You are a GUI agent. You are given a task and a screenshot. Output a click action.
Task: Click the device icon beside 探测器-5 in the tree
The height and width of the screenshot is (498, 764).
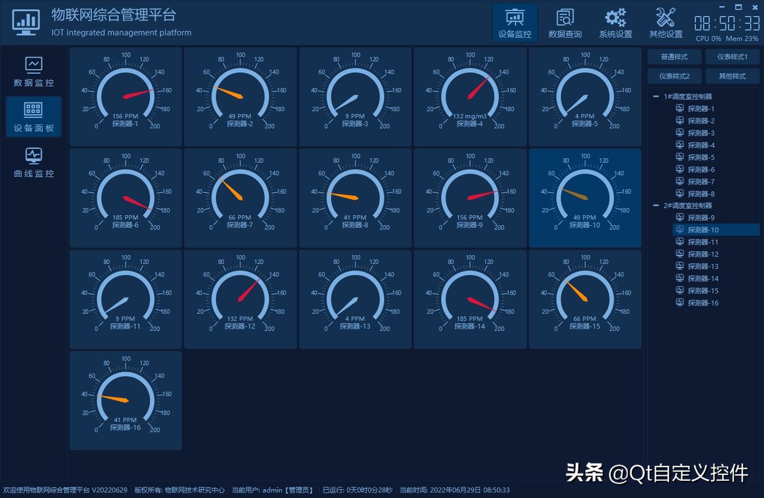pyautogui.click(x=680, y=157)
